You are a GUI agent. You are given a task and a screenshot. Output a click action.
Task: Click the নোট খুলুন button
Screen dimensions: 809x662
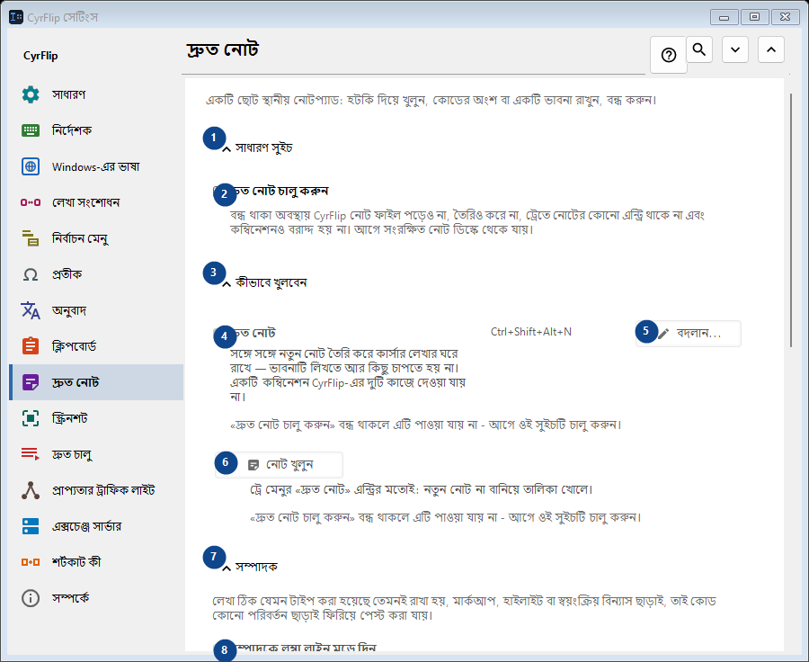(280, 465)
